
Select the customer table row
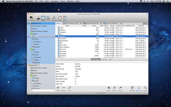pyautogui.click(x=102, y=39)
